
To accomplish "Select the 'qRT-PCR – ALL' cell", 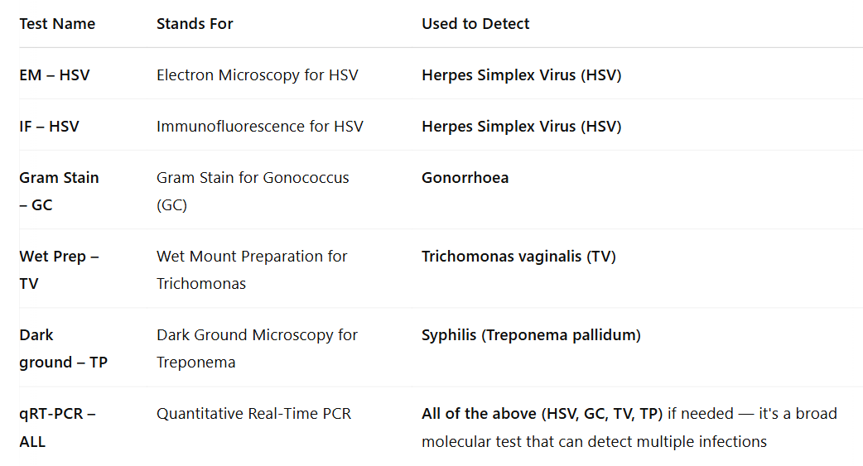I will [x=58, y=427].
